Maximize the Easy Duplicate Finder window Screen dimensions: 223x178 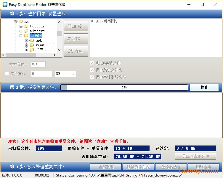coord(202,4)
